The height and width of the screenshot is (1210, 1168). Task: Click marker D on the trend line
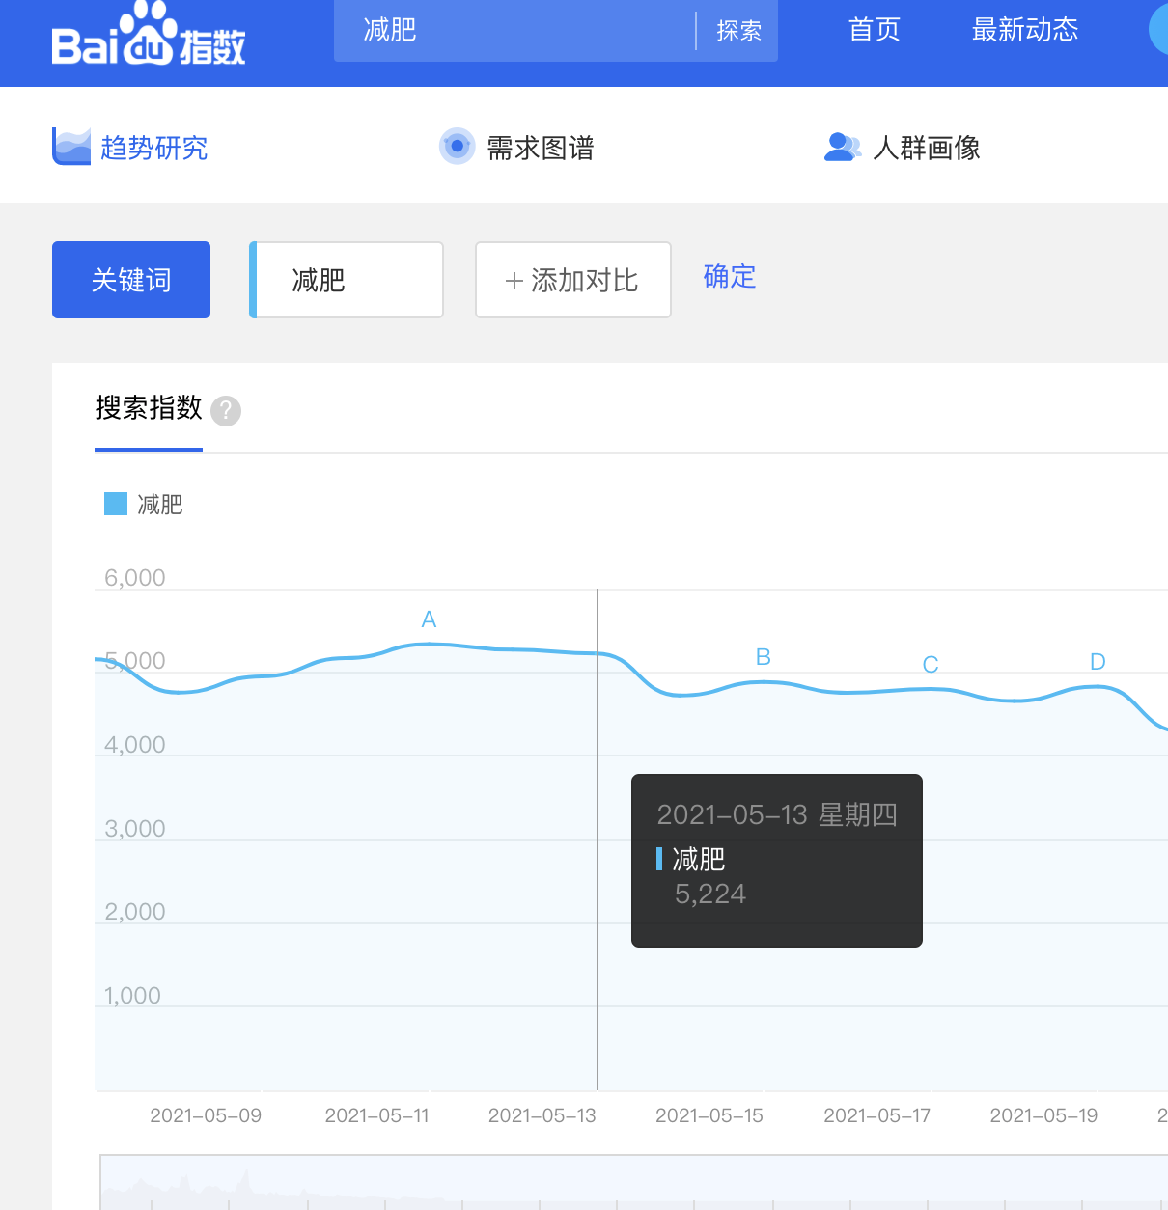pyautogui.click(x=1097, y=661)
